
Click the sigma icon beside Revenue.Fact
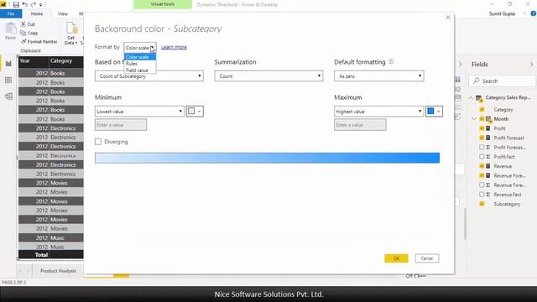coord(488,194)
